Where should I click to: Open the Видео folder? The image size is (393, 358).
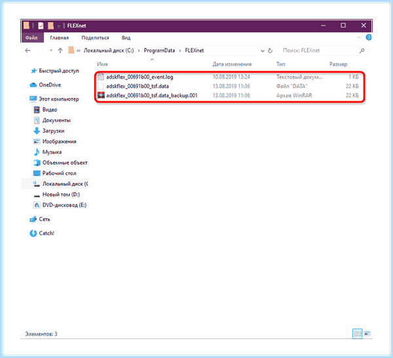50,110
